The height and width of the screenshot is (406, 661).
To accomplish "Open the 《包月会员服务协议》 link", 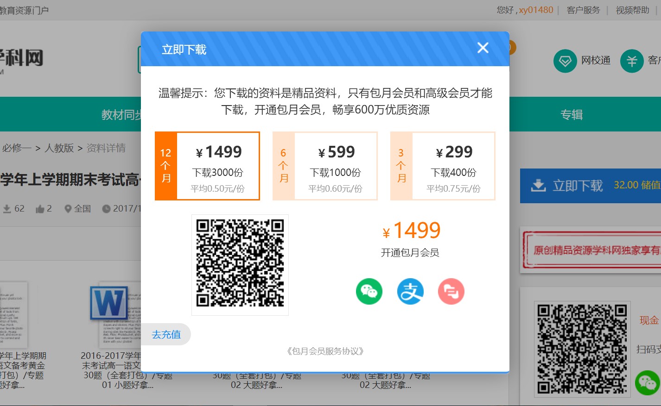I will tap(325, 351).
